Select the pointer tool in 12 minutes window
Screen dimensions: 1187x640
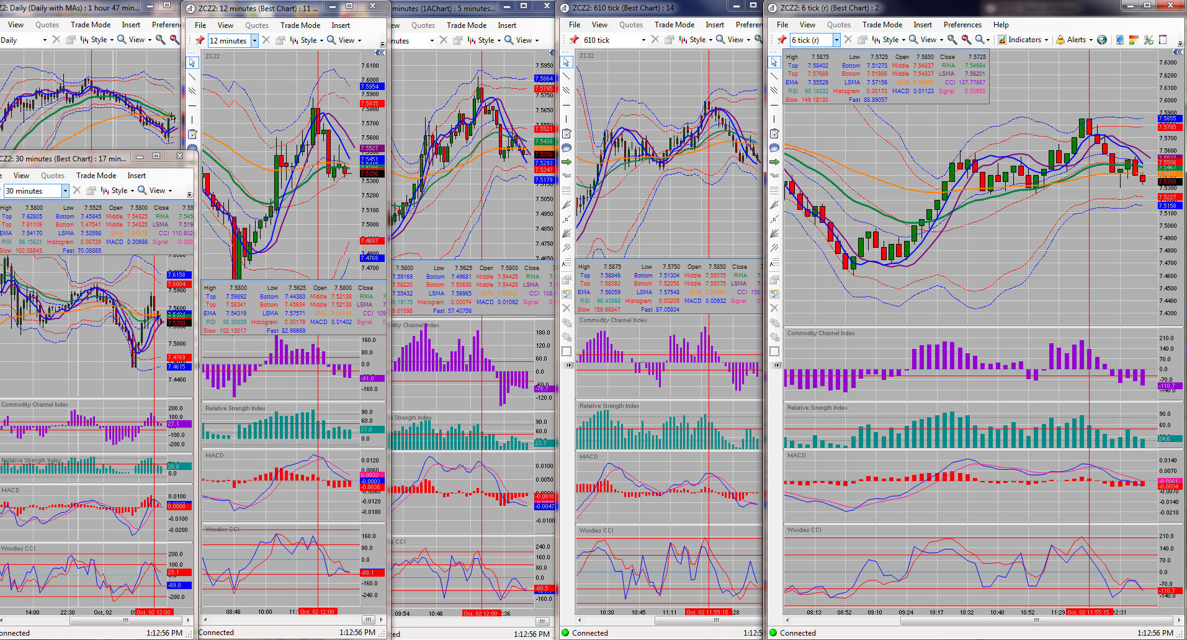pos(192,63)
